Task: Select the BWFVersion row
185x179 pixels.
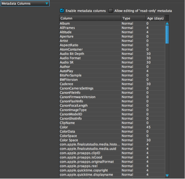Action: point(112,80)
